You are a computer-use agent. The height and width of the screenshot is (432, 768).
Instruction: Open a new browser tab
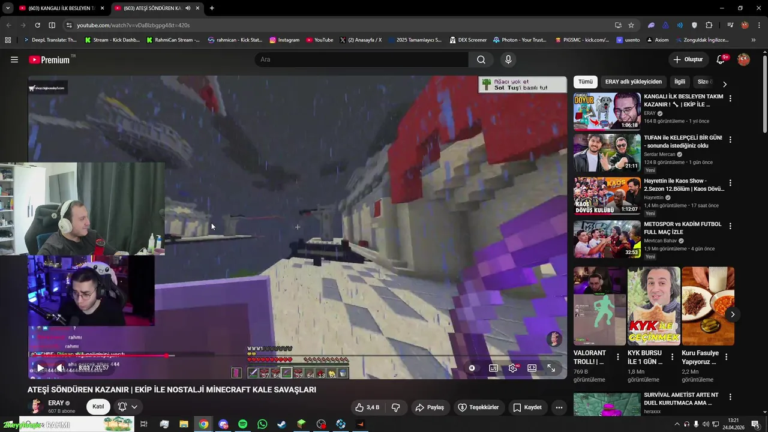211,8
